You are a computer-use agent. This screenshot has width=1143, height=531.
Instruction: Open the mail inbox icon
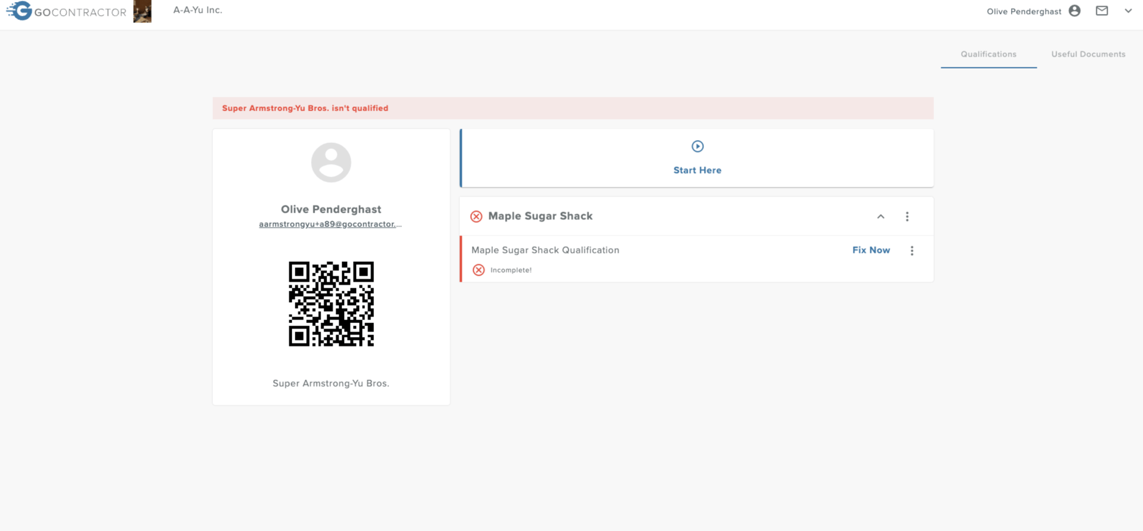[1102, 11]
